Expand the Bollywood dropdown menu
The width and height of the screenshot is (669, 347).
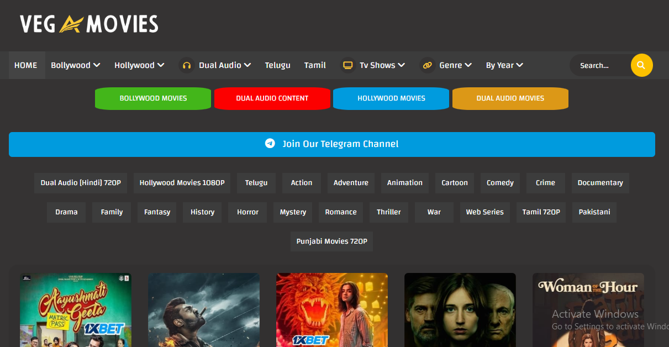tap(76, 65)
